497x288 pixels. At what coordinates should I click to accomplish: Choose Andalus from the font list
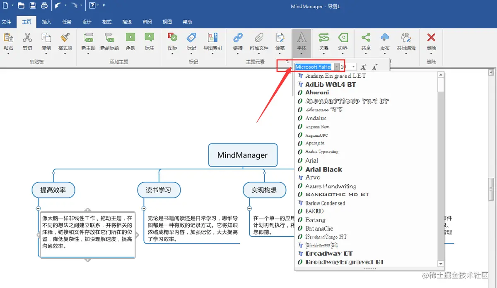(316, 118)
